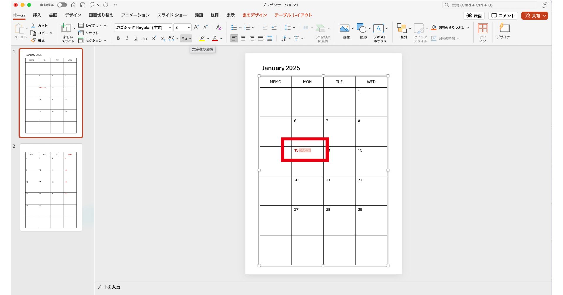Click the 共有 (Share) button

pos(534,16)
